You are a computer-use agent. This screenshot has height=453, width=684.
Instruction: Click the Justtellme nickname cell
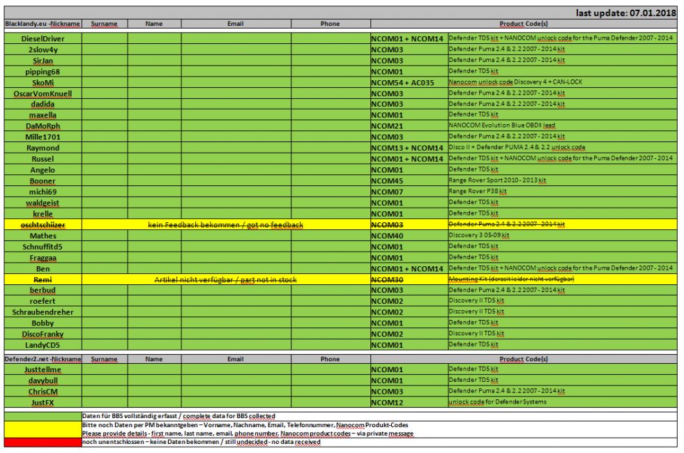43,370
